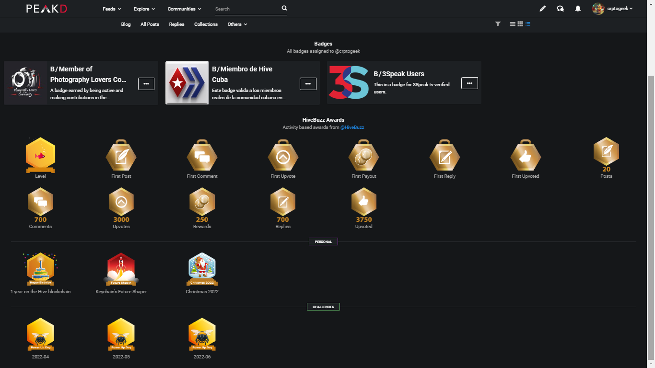Click the PERSONAL section label

click(x=323, y=242)
